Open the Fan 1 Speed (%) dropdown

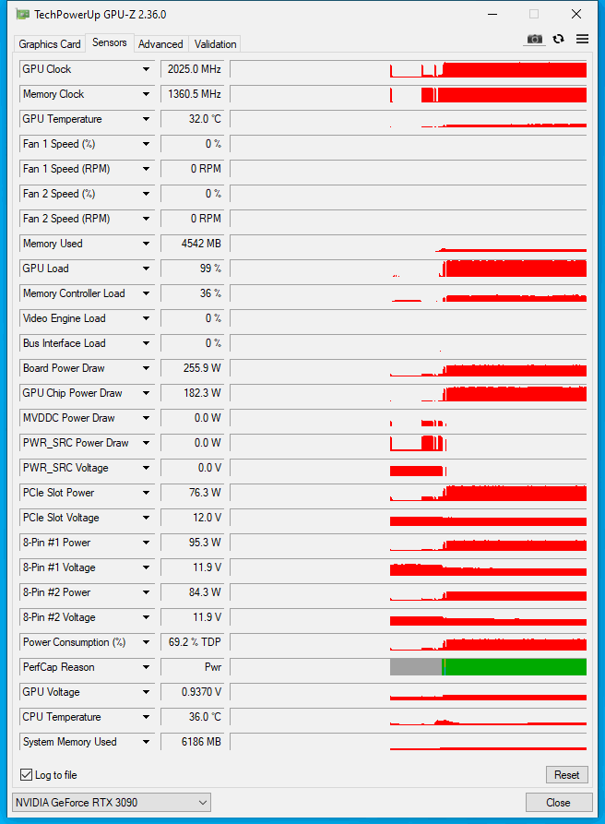(146, 144)
